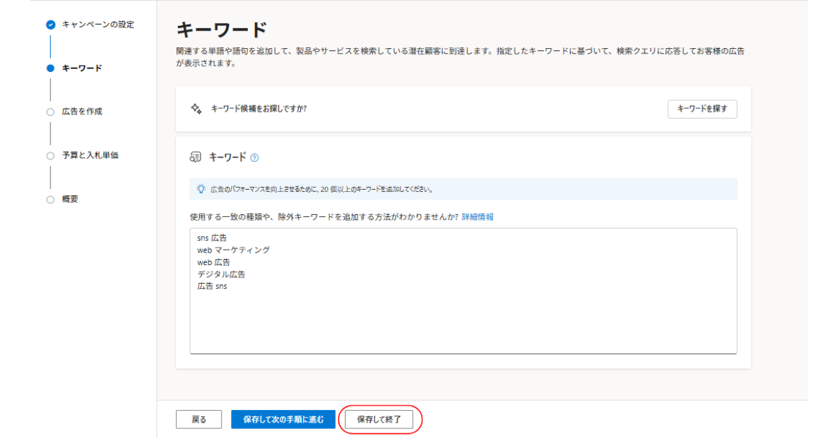Click the sparkle icon next to キーワード候補をお探しですか
Image resolution: width=838 pixels, height=438 pixels.
tap(196, 109)
